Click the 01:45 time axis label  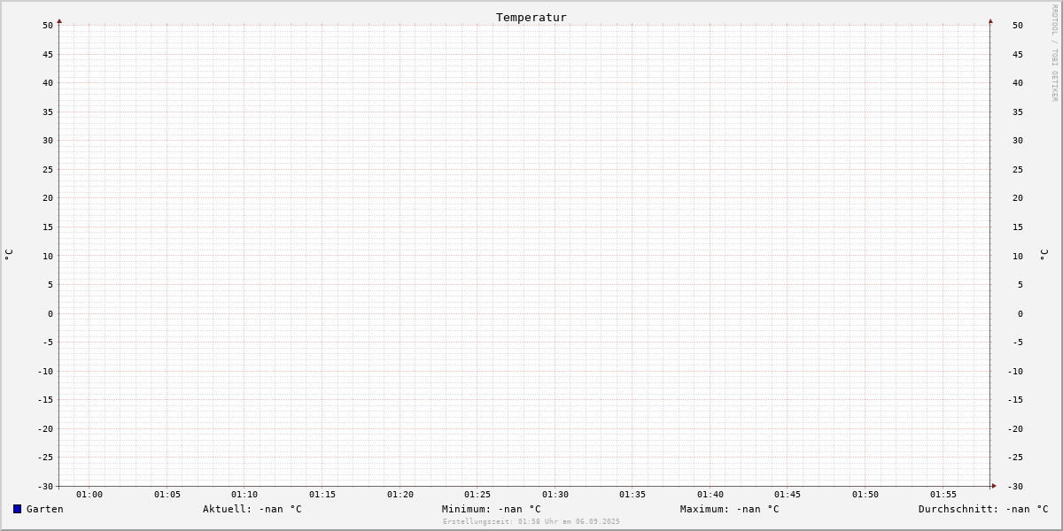[788, 495]
